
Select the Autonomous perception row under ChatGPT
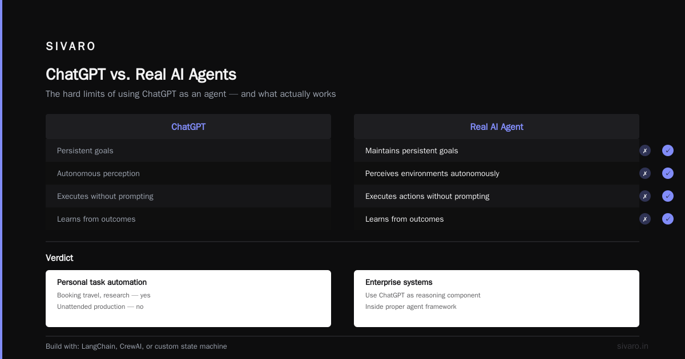tap(188, 173)
